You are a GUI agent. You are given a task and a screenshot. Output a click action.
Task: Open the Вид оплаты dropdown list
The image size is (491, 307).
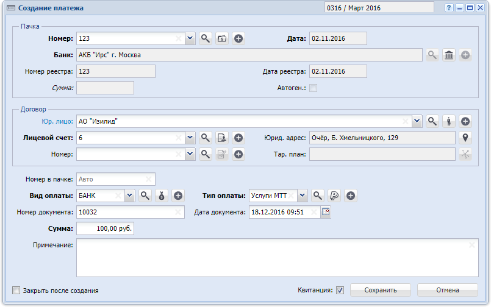coord(130,196)
